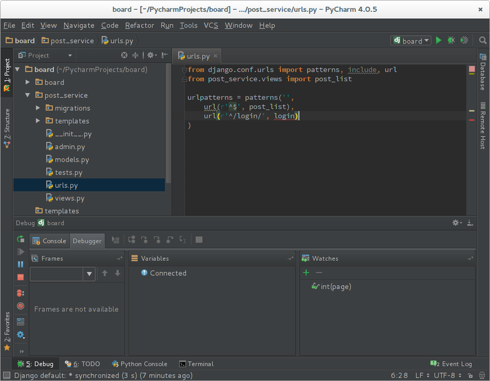Change UTF-8 file encoding
490x381 pixels.
click(448, 375)
